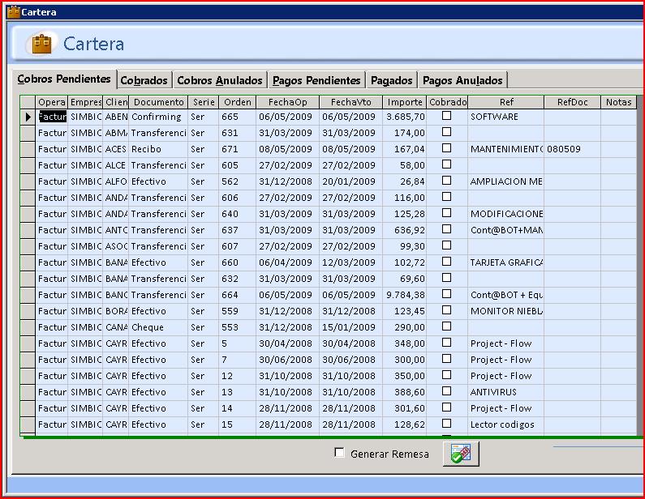Click the TARJETA GRAFICA reference cell

tap(506, 262)
